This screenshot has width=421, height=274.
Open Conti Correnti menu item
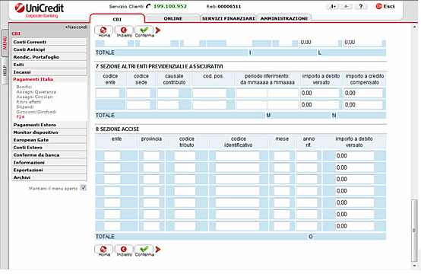click(x=49, y=42)
